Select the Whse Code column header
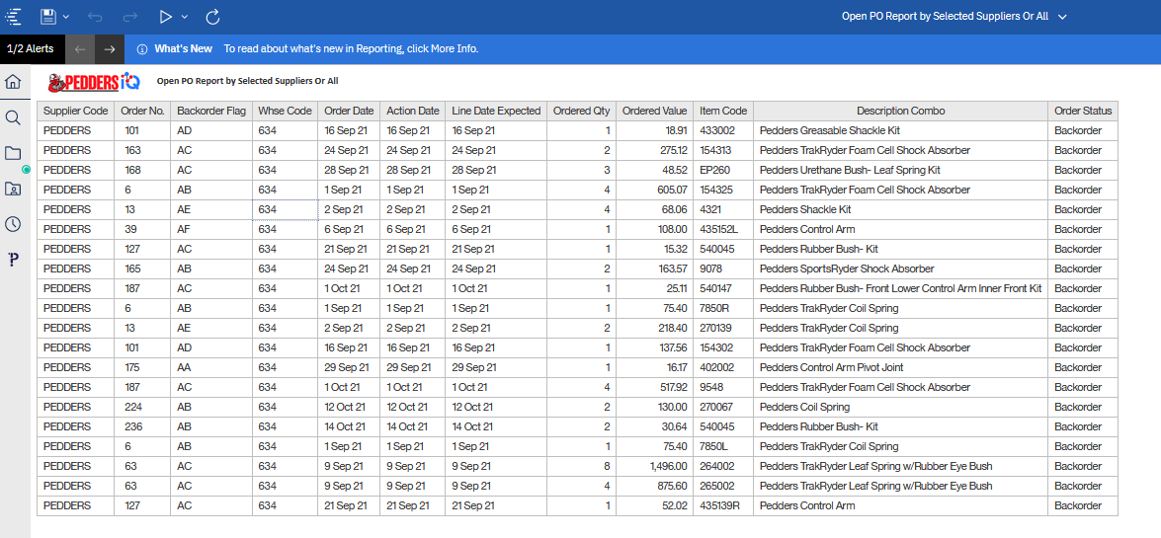The width and height of the screenshot is (1161, 538). tap(286, 111)
